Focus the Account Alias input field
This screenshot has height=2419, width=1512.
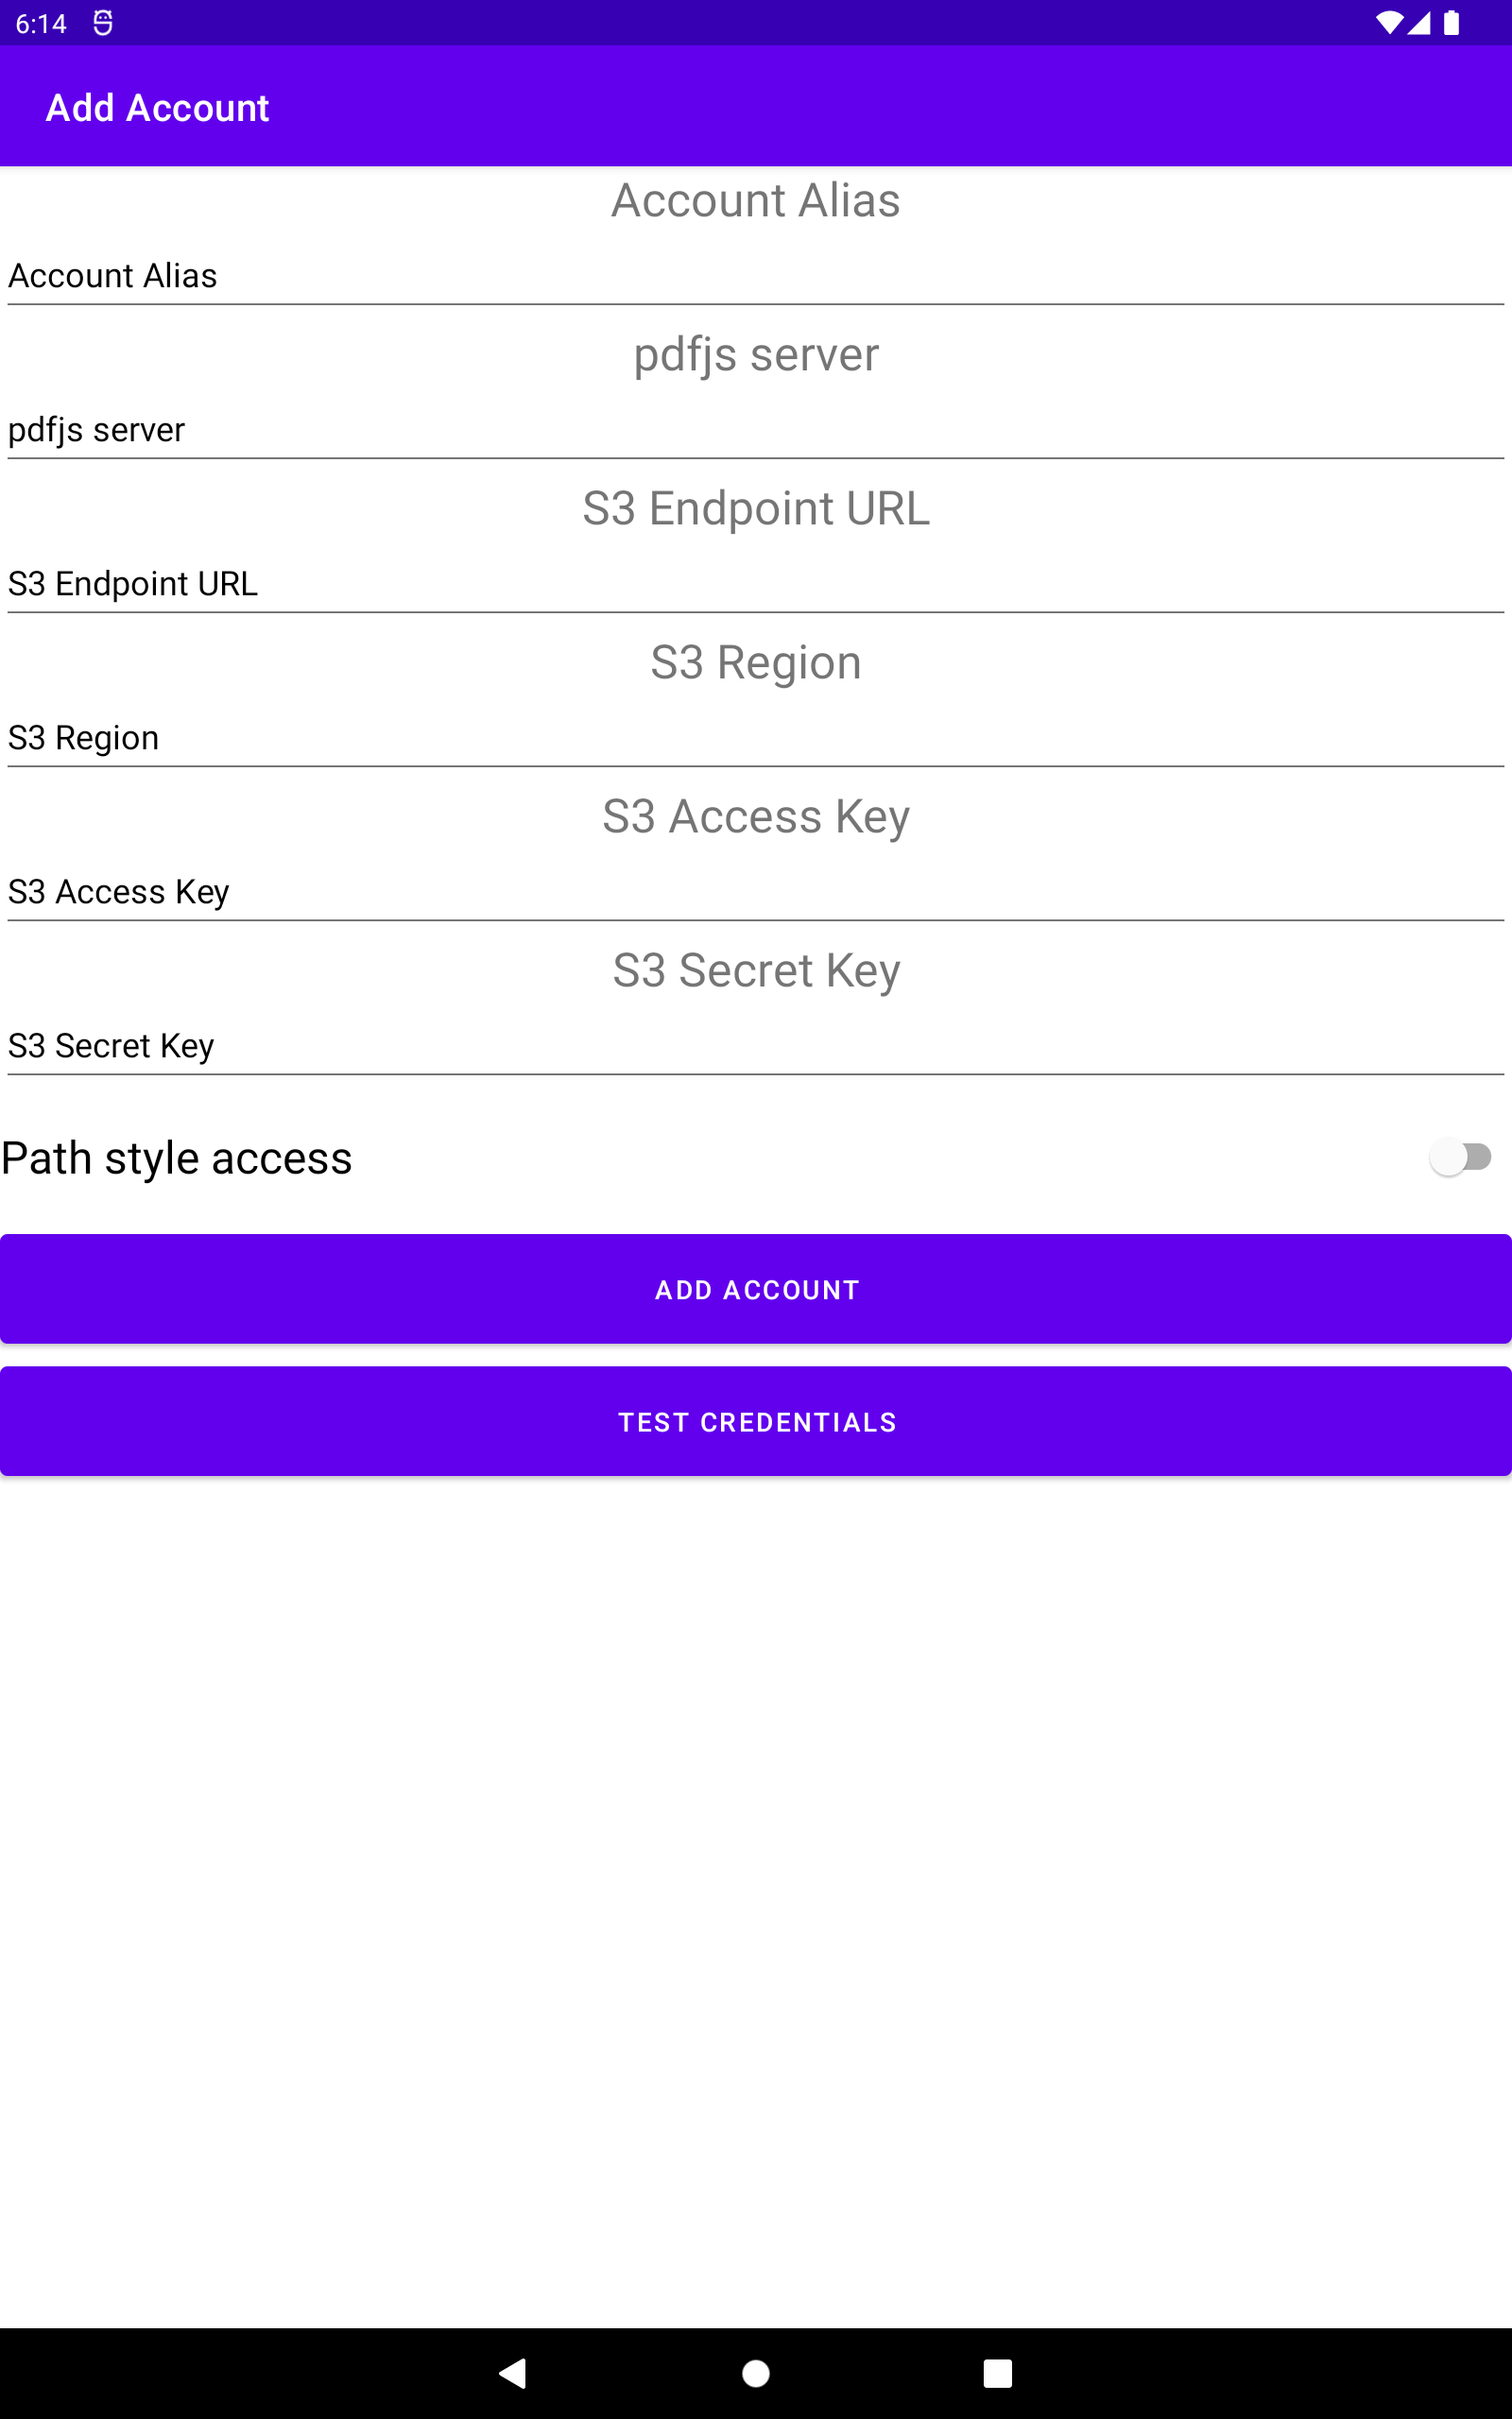click(756, 276)
